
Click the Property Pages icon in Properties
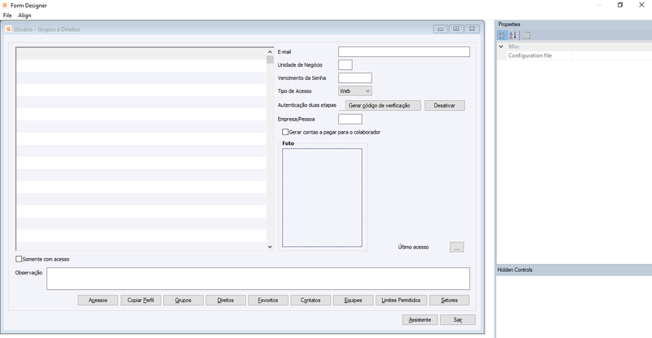coord(526,35)
